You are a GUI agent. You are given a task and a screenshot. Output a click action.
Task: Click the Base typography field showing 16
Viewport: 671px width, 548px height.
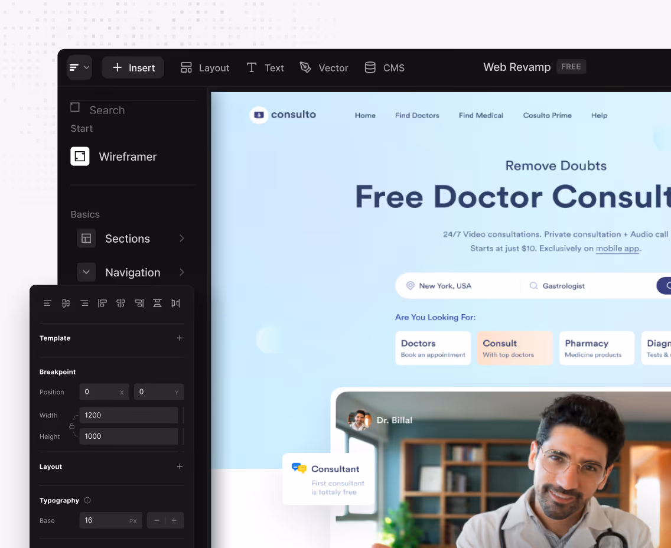pyautogui.click(x=111, y=520)
